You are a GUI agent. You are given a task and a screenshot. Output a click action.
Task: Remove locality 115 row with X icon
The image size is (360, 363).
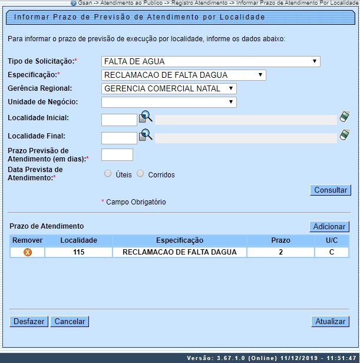tap(28, 252)
